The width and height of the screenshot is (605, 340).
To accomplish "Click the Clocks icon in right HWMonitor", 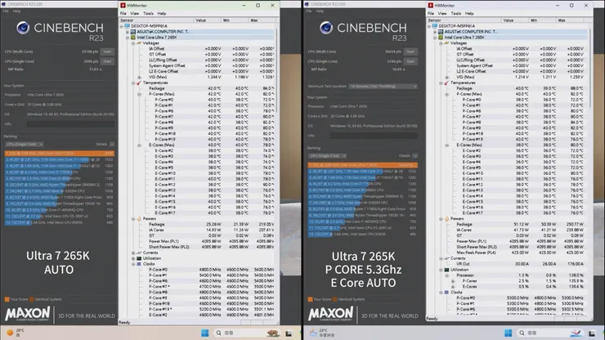I will 446,293.
